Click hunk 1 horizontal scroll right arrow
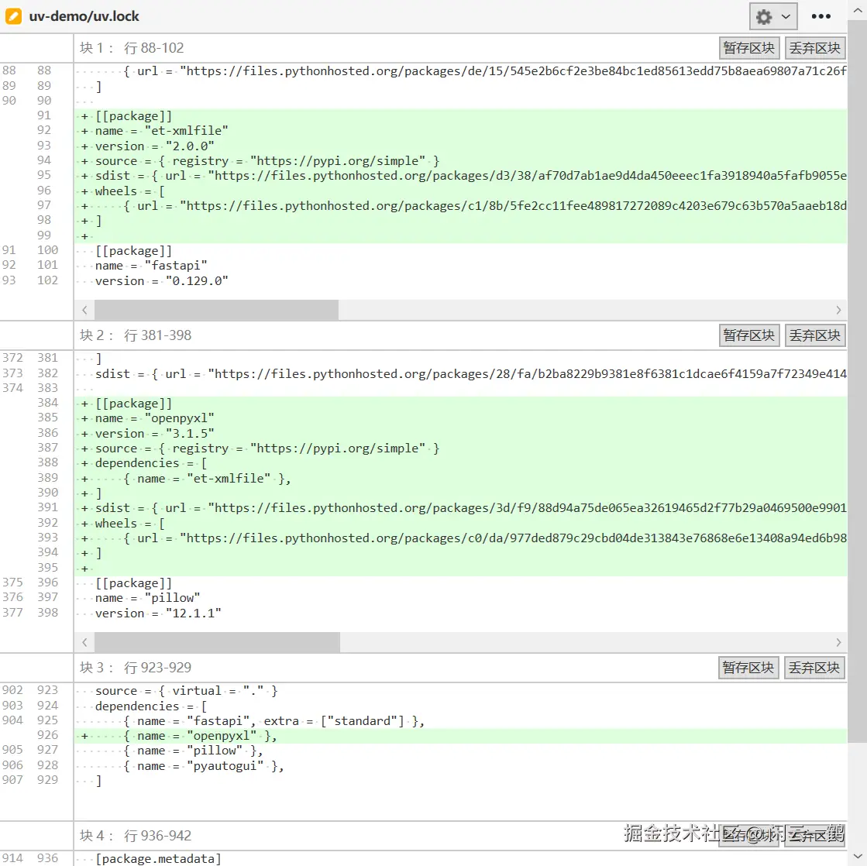 click(x=838, y=310)
